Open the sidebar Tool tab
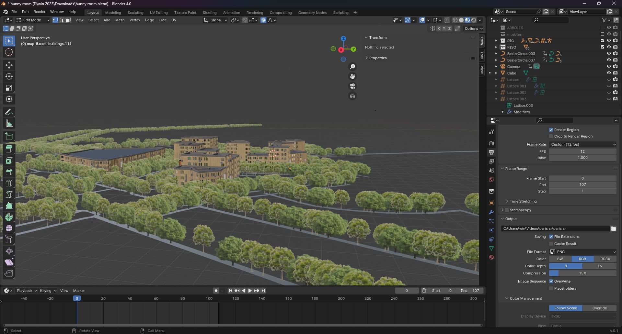 pos(482,56)
